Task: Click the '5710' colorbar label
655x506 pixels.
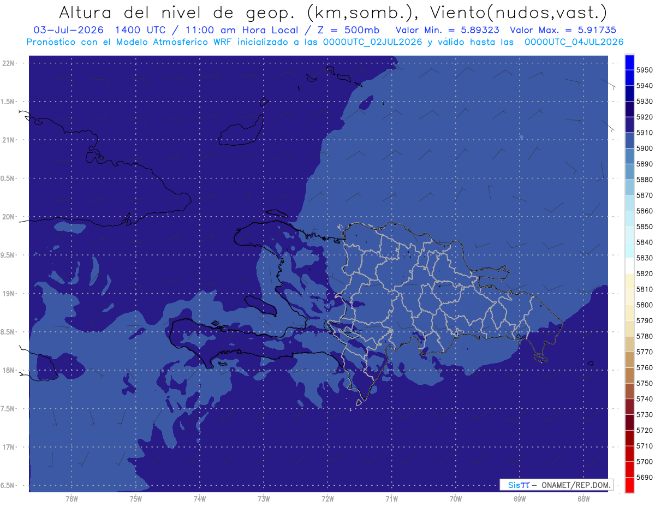Action: click(645, 447)
